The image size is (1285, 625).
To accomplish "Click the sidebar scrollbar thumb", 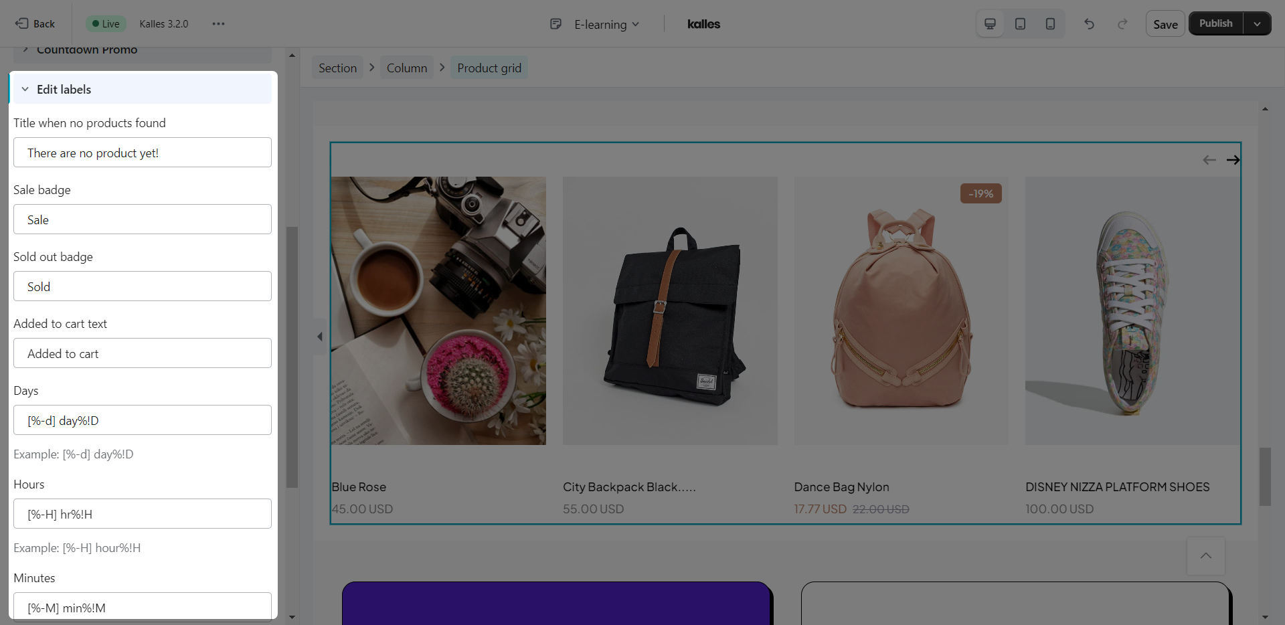I will 292,358.
